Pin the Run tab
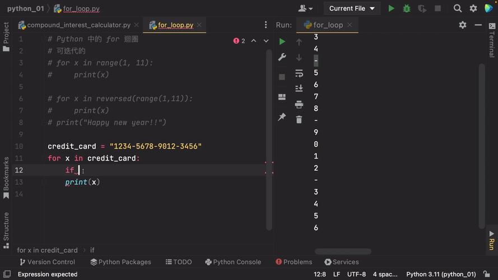The width and height of the screenshot is (498, 280). point(282,117)
